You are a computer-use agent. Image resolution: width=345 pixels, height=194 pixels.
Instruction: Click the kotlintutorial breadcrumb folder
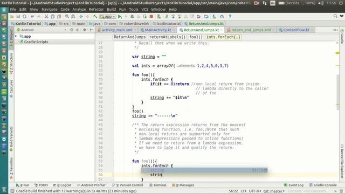[x=167, y=24]
